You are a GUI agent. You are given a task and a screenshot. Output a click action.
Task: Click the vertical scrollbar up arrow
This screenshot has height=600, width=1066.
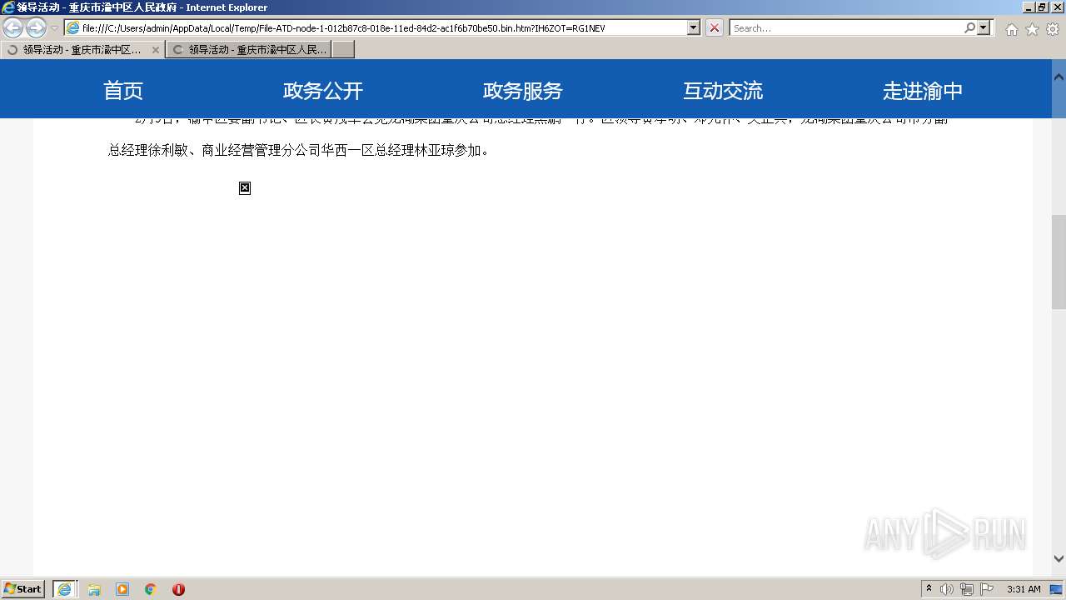pyautogui.click(x=1059, y=77)
